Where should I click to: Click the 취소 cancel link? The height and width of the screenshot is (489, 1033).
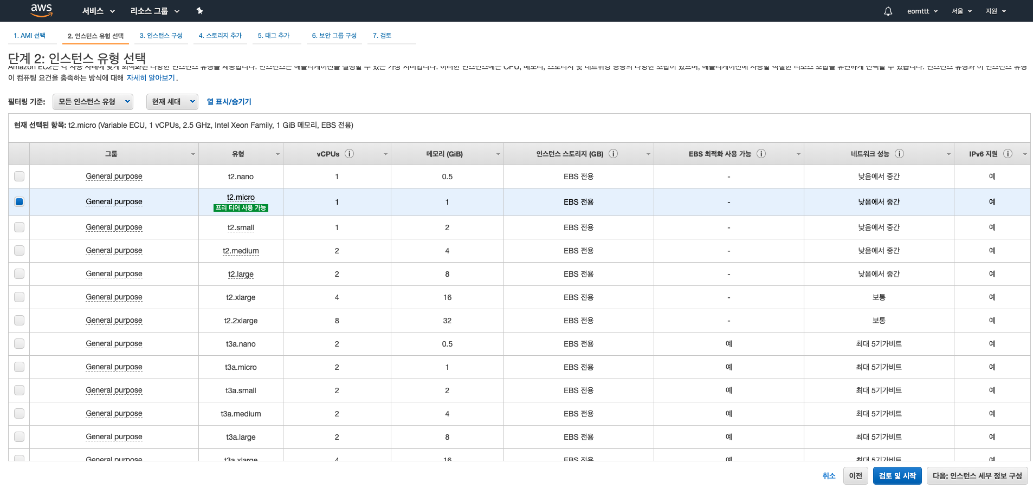(x=829, y=476)
